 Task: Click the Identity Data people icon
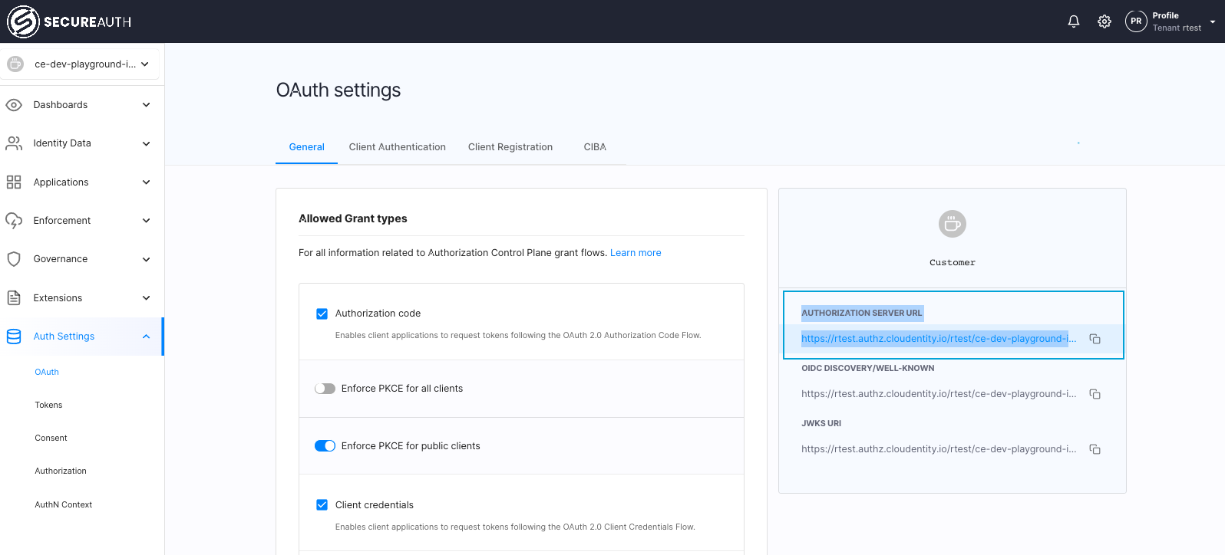point(14,143)
